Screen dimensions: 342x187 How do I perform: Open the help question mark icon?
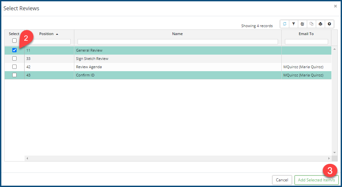[329, 24]
